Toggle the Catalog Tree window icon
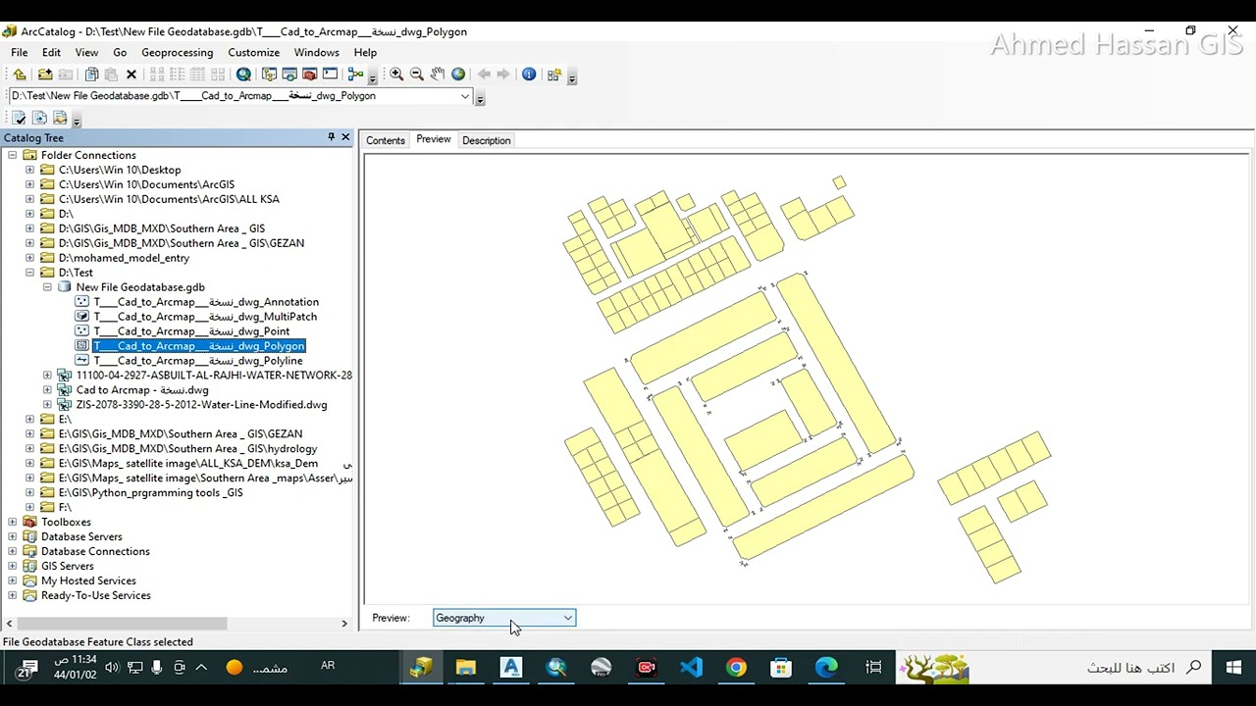Image resolution: width=1256 pixels, height=706 pixels. click(x=269, y=75)
